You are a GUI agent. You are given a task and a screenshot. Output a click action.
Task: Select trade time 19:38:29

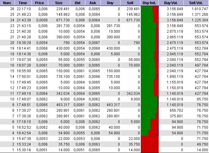[24, 43]
